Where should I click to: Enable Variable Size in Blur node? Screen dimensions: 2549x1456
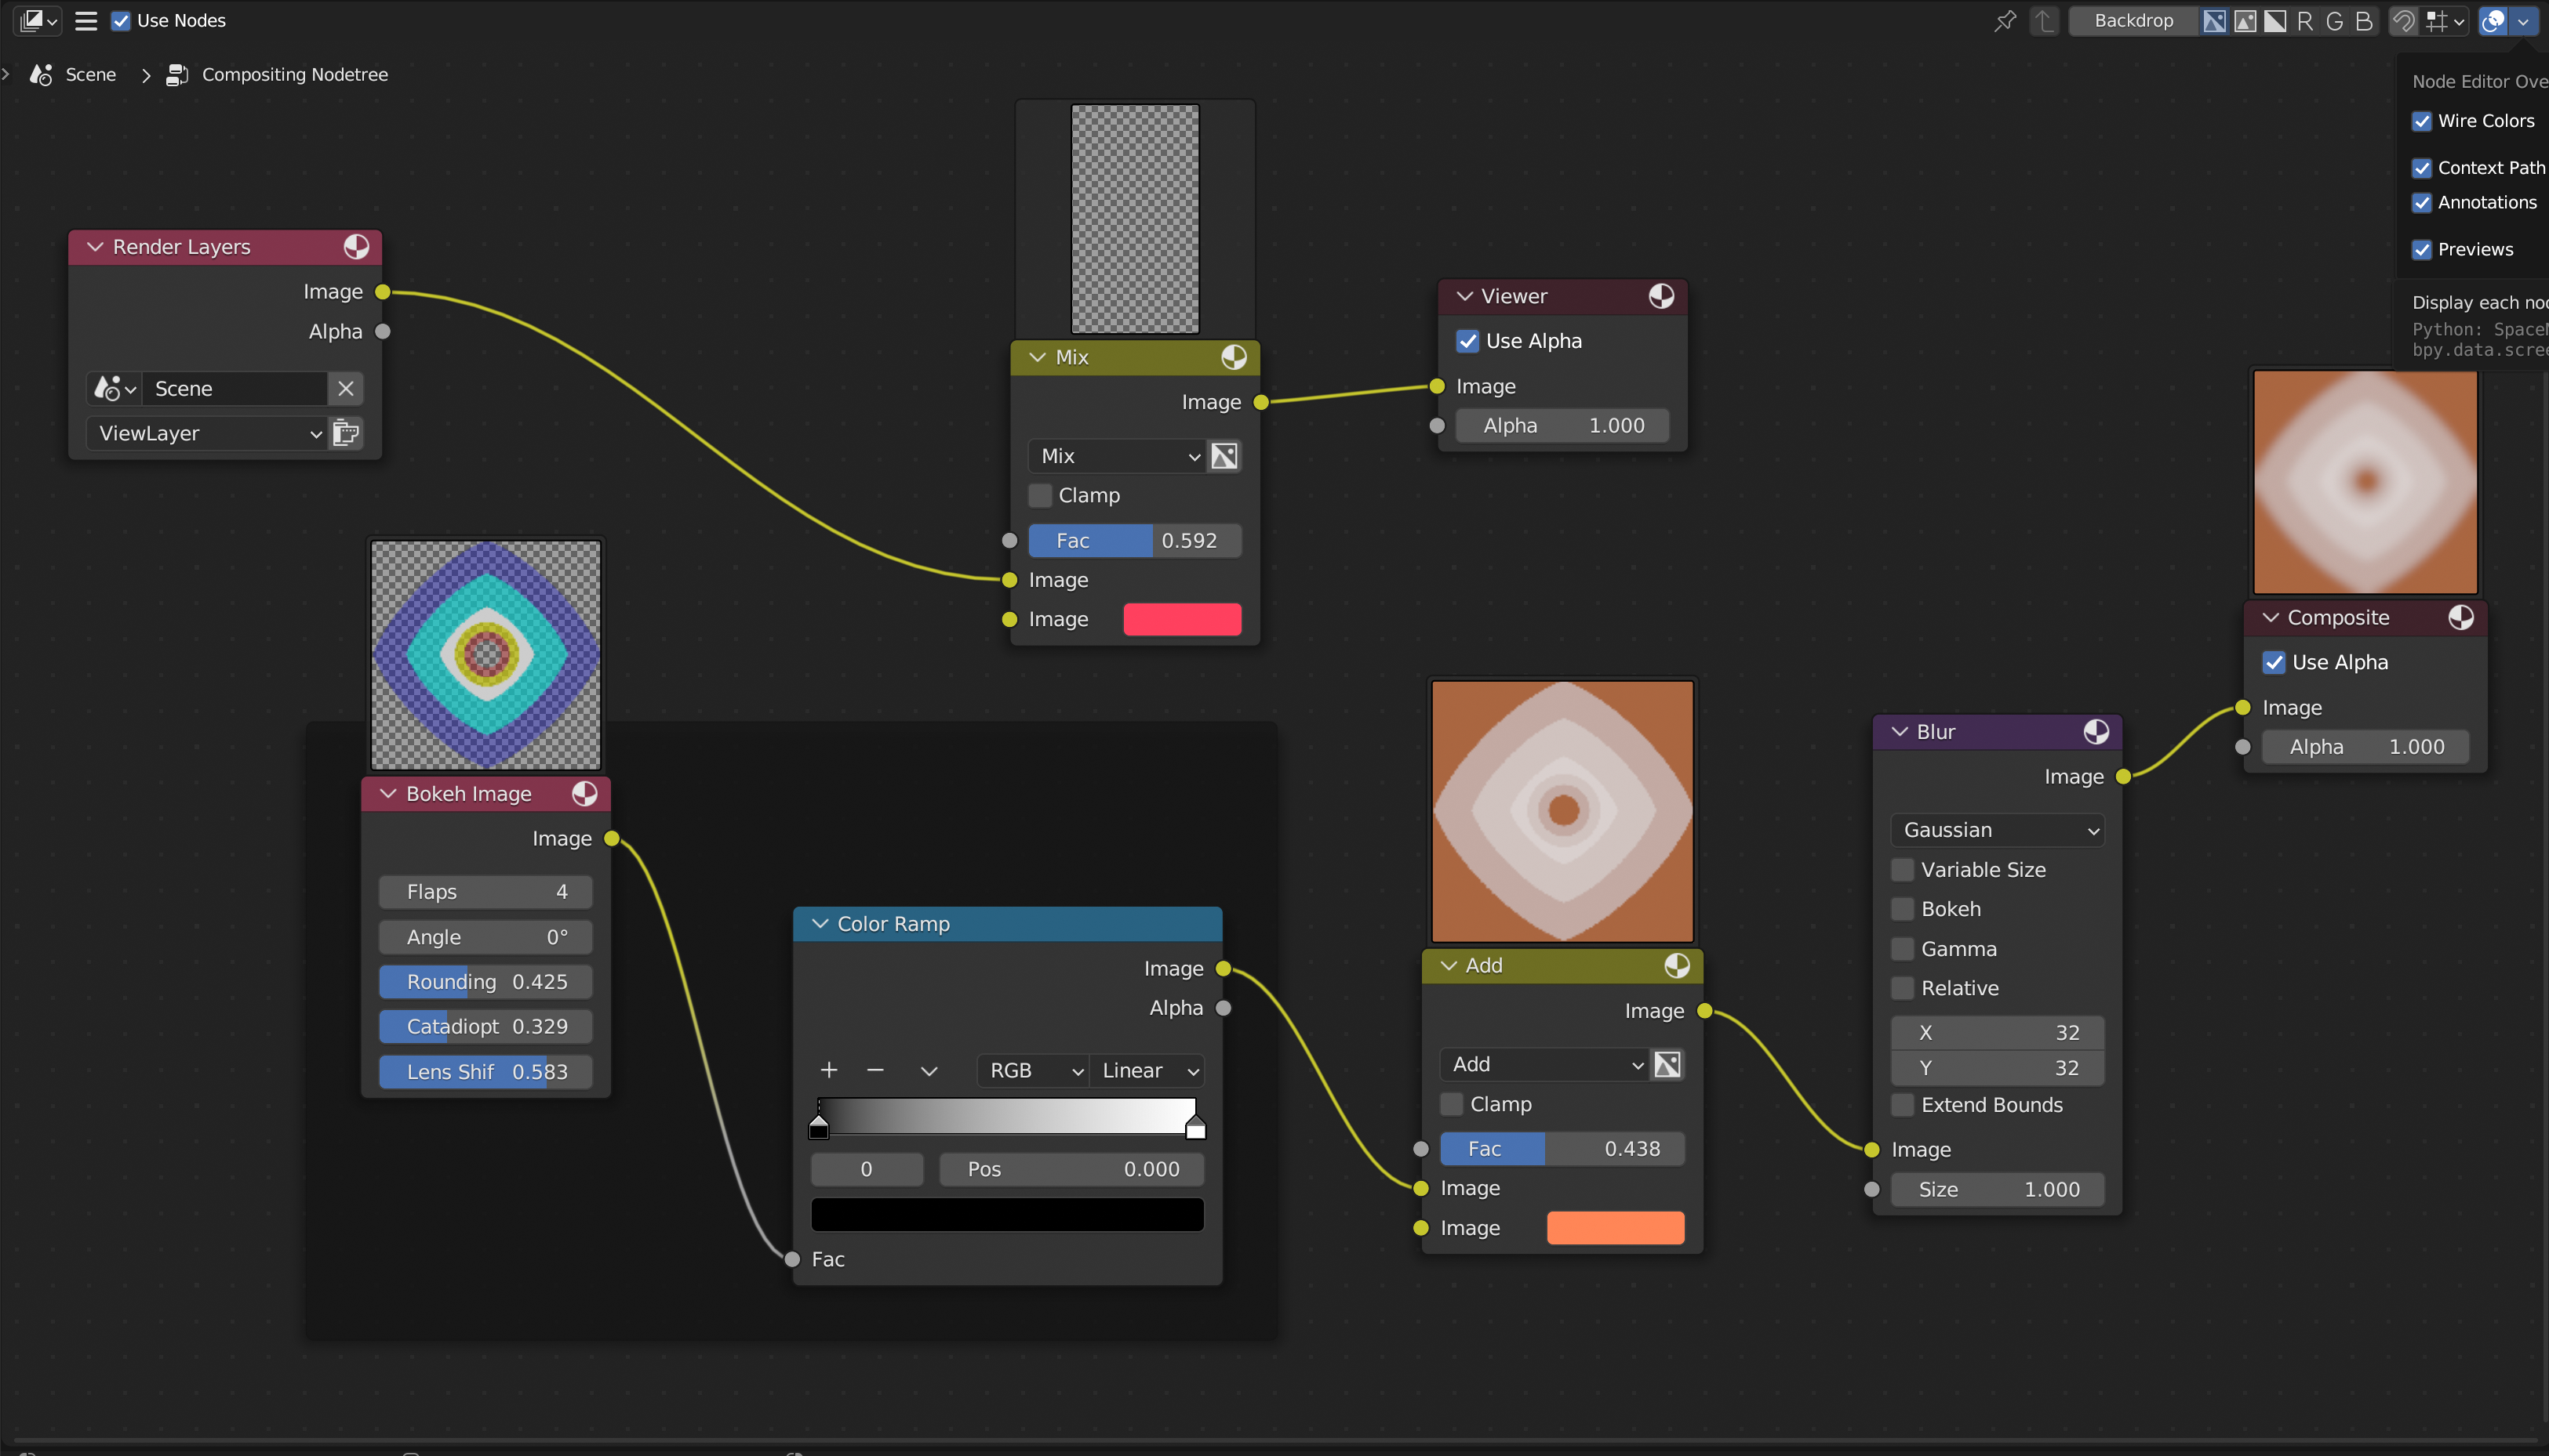coord(1903,870)
